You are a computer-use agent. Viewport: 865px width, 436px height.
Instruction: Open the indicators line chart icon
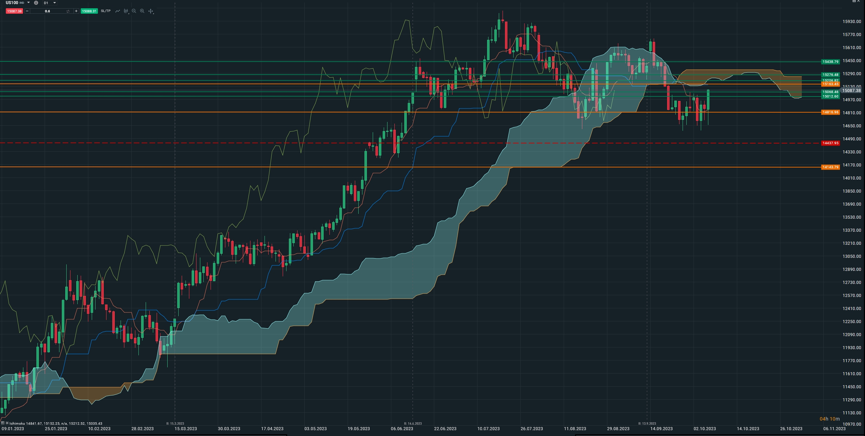pyautogui.click(x=117, y=11)
